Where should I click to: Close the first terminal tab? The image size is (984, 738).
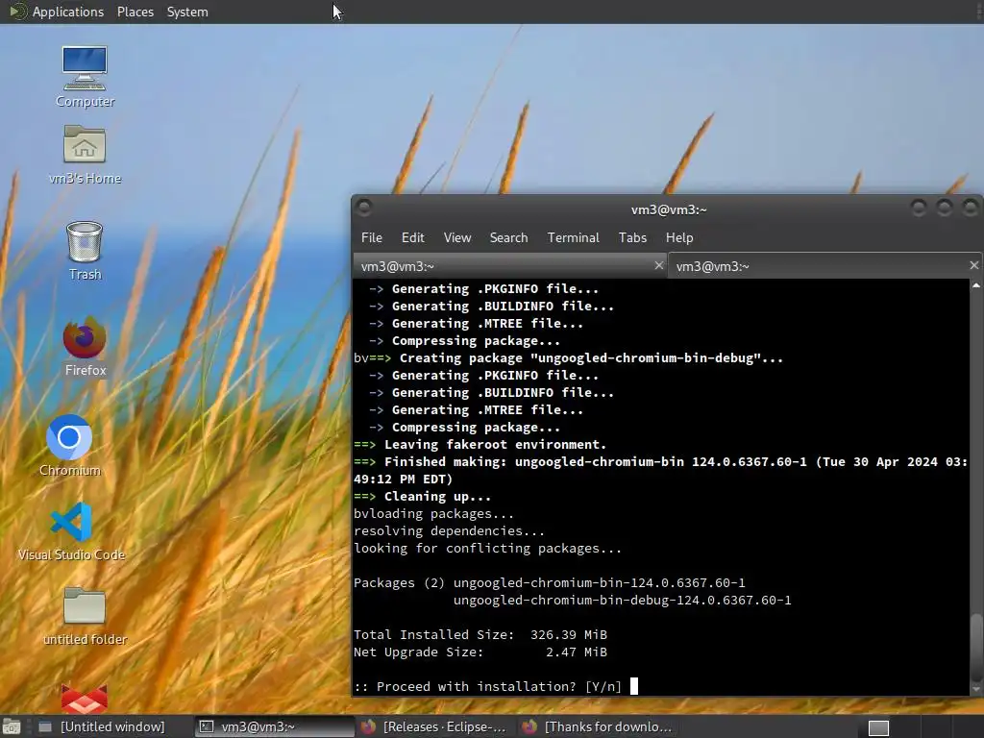pos(659,265)
